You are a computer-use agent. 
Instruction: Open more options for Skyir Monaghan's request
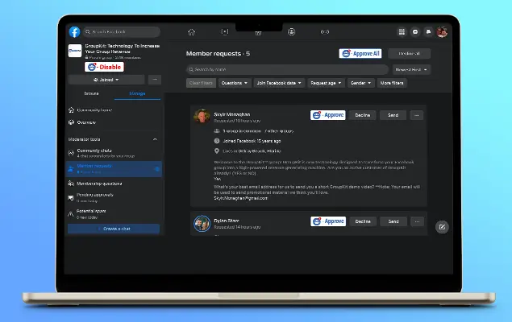click(416, 115)
